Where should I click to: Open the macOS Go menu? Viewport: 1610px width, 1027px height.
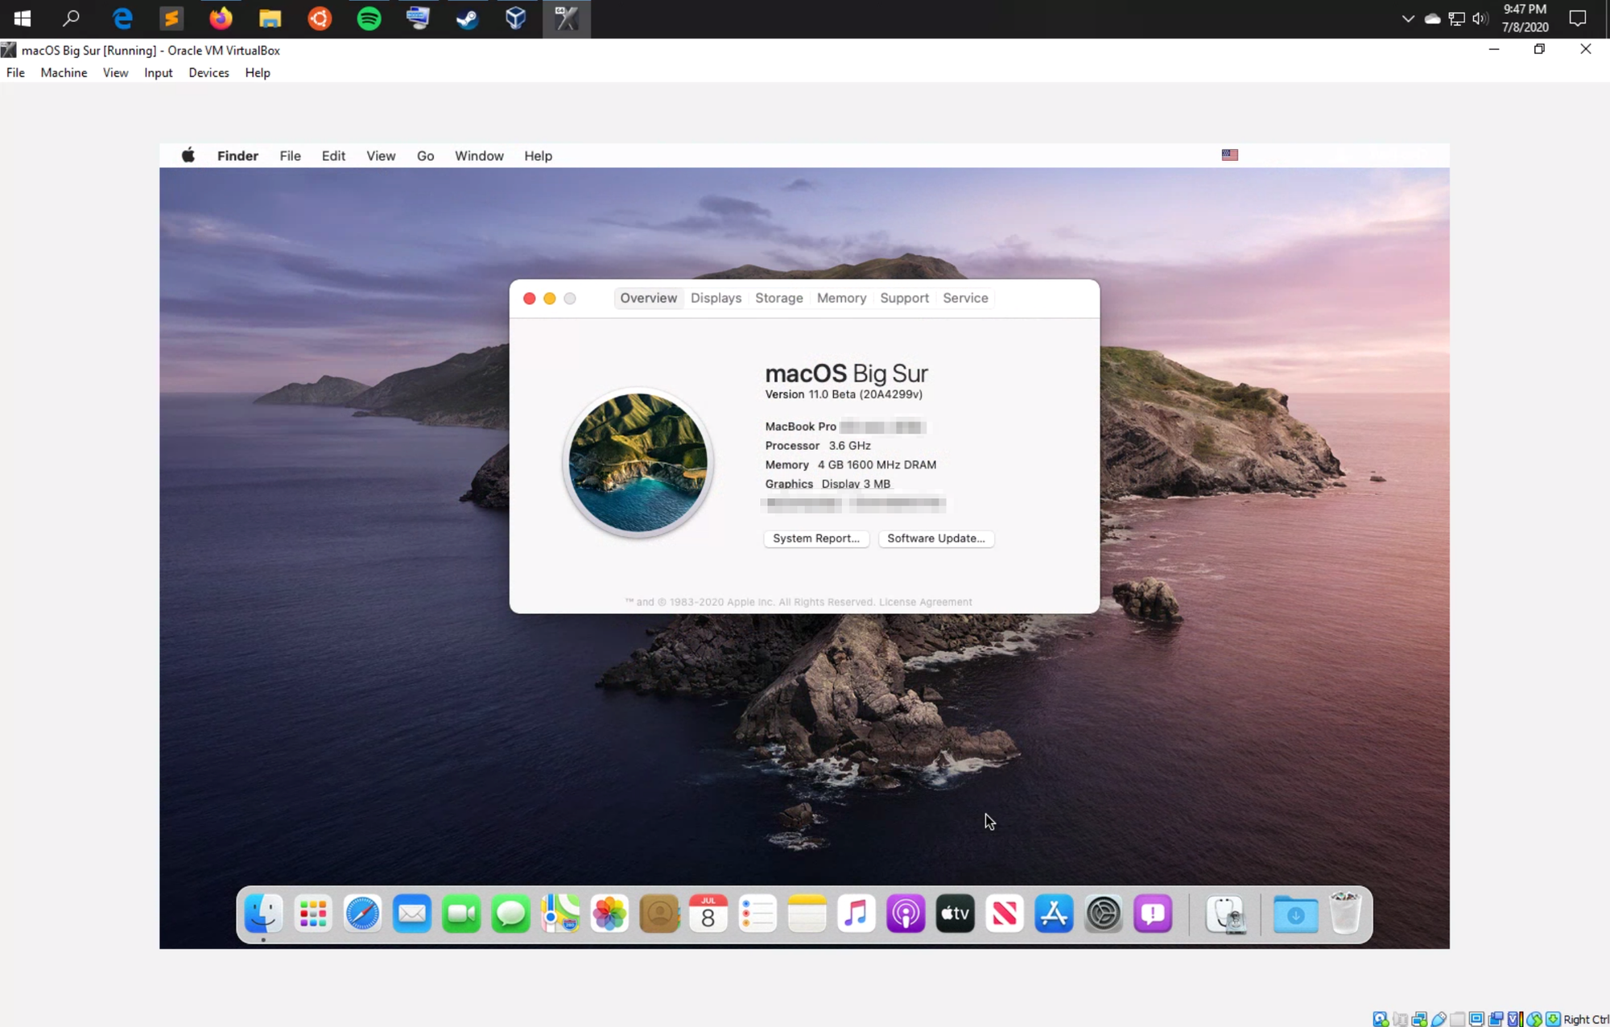click(x=425, y=156)
